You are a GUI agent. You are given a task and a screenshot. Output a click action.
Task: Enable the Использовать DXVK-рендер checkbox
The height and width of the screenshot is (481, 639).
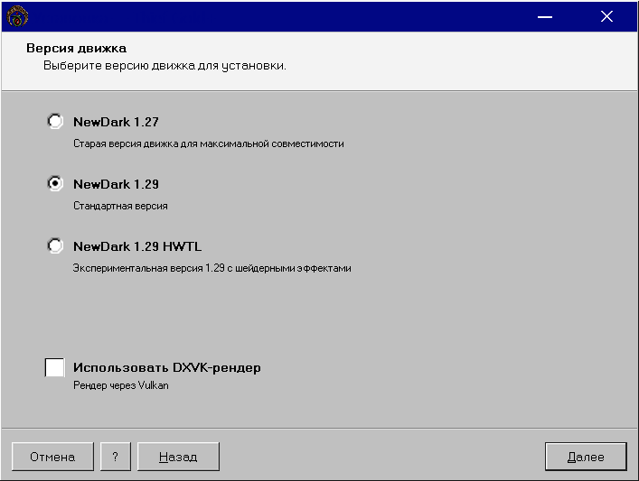click(x=54, y=367)
